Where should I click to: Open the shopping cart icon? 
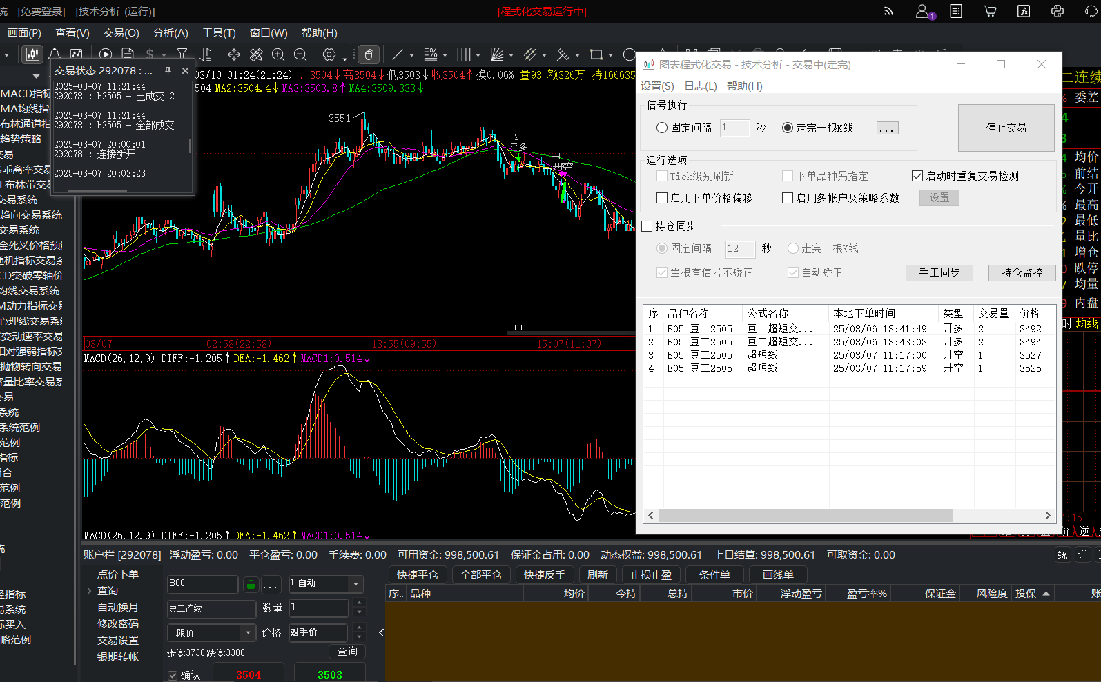tap(990, 11)
